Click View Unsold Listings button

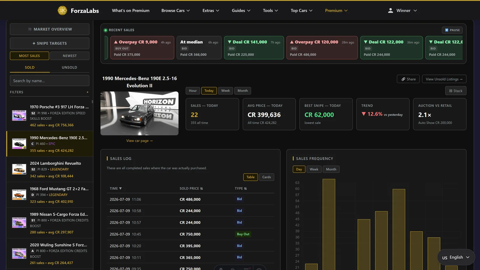(x=444, y=79)
